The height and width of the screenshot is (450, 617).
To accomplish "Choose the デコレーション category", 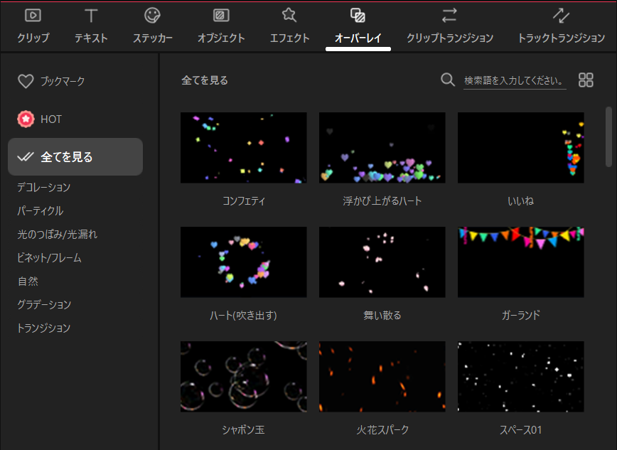I will point(44,187).
